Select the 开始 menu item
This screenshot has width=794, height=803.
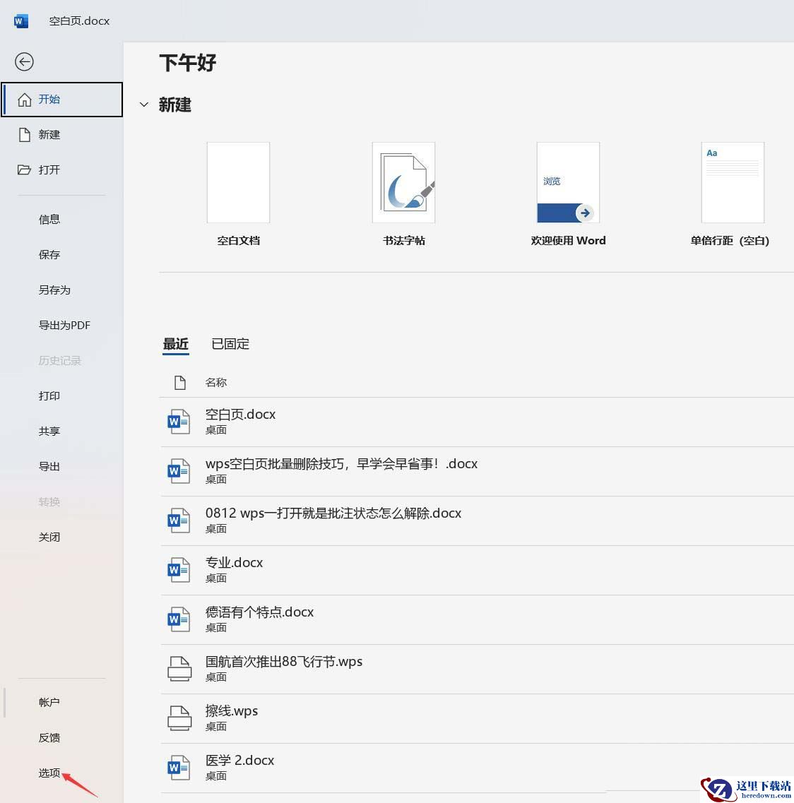62,100
